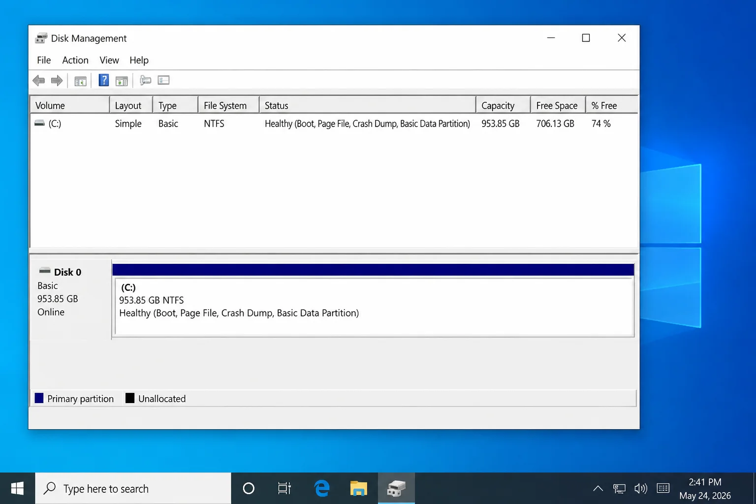Click the dark blue bar above C: partition
The height and width of the screenshot is (504, 756).
[x=373, y=270]
